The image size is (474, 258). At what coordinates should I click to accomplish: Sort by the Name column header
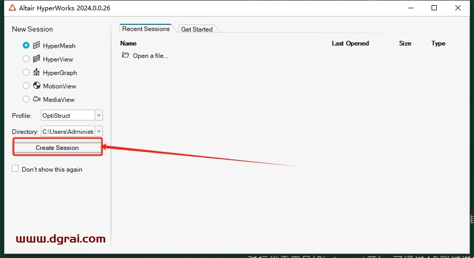(x=128, y=43)
